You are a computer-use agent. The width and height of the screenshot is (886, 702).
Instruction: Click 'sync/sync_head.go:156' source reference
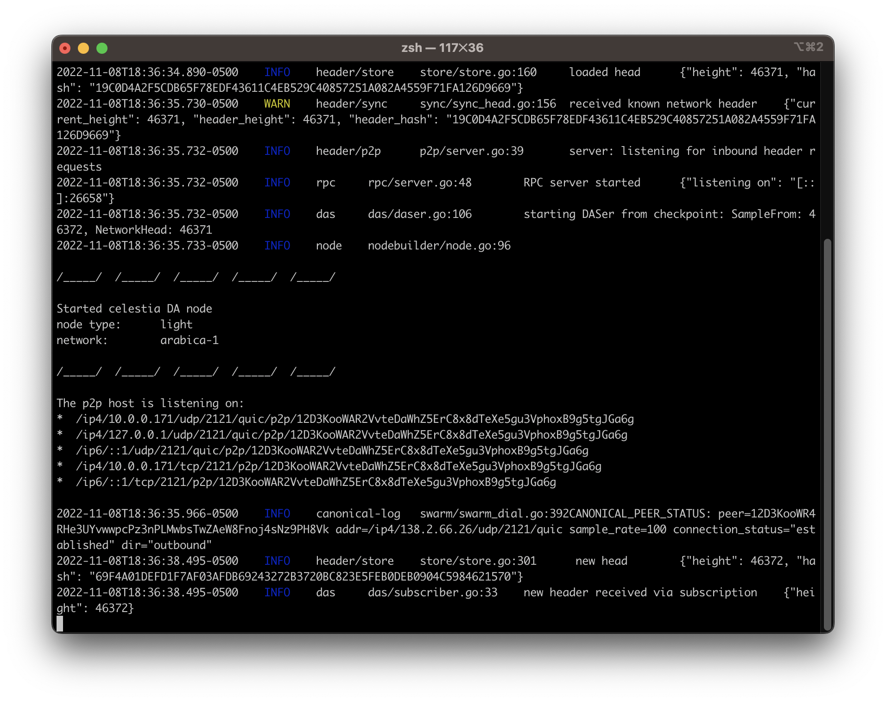pyautogui.click(x=488, y=104)
